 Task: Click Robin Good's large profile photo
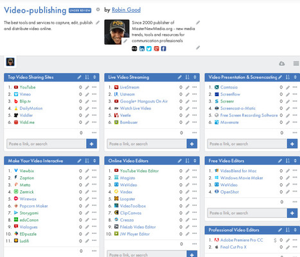[x=117, y=32]
